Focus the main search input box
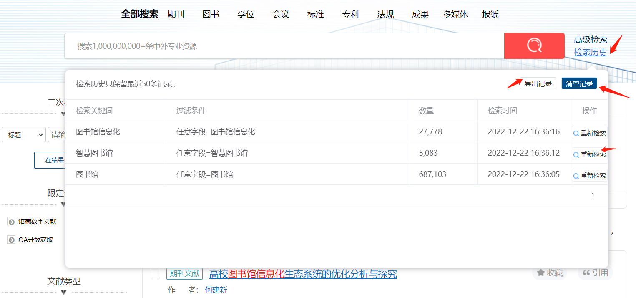 coord(284,46)
